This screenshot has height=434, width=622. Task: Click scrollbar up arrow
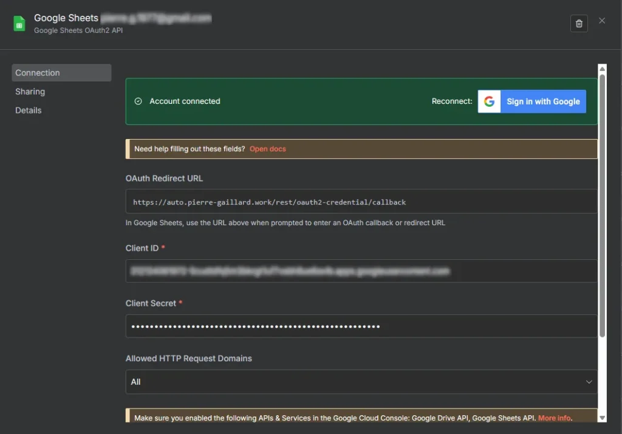tap(602, 69)
